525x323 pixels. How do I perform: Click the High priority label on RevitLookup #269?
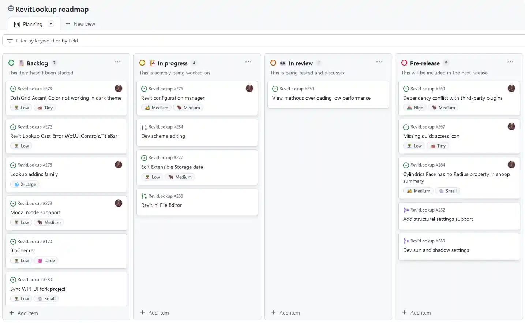tap(415, 107)
